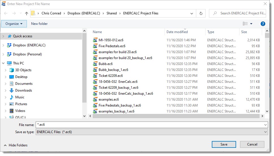Expand the Quick access tree node

3,36
